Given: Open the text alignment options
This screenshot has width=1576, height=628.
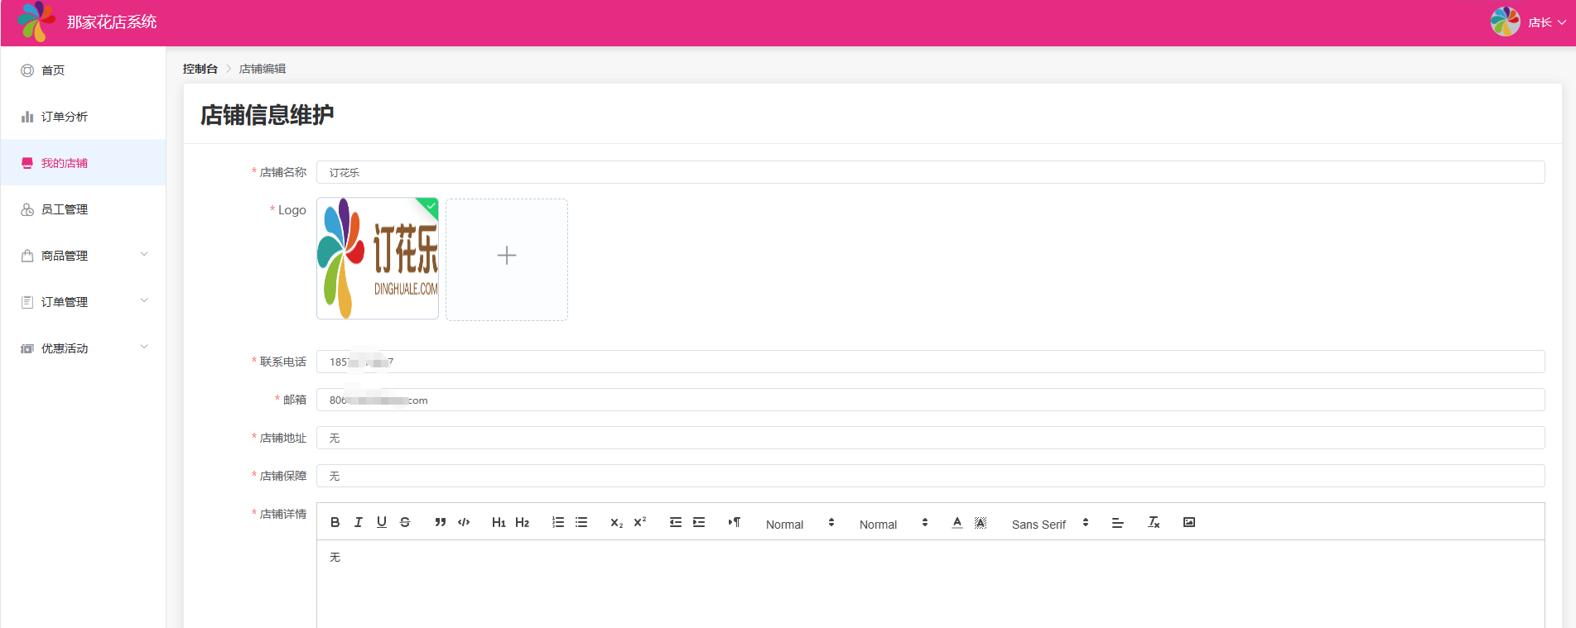Looking at the screenshot, I should (1117, 522).
